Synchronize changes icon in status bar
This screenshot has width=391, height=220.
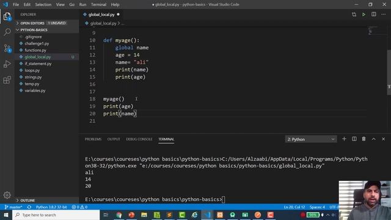(x=29, y=207)
